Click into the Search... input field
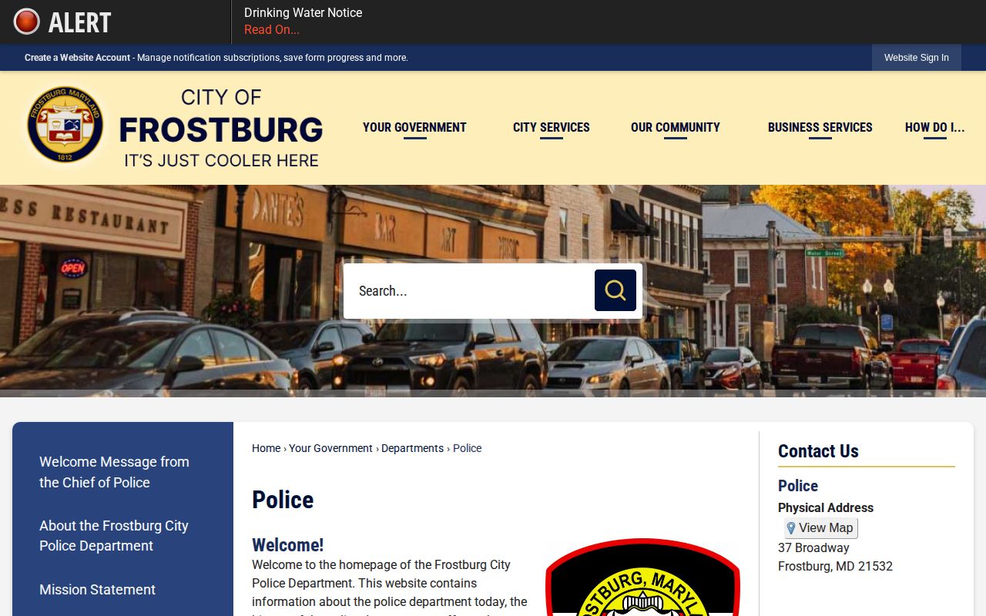Image resolution: width=986 pixels, height=616 pixels. click(469, 291)
